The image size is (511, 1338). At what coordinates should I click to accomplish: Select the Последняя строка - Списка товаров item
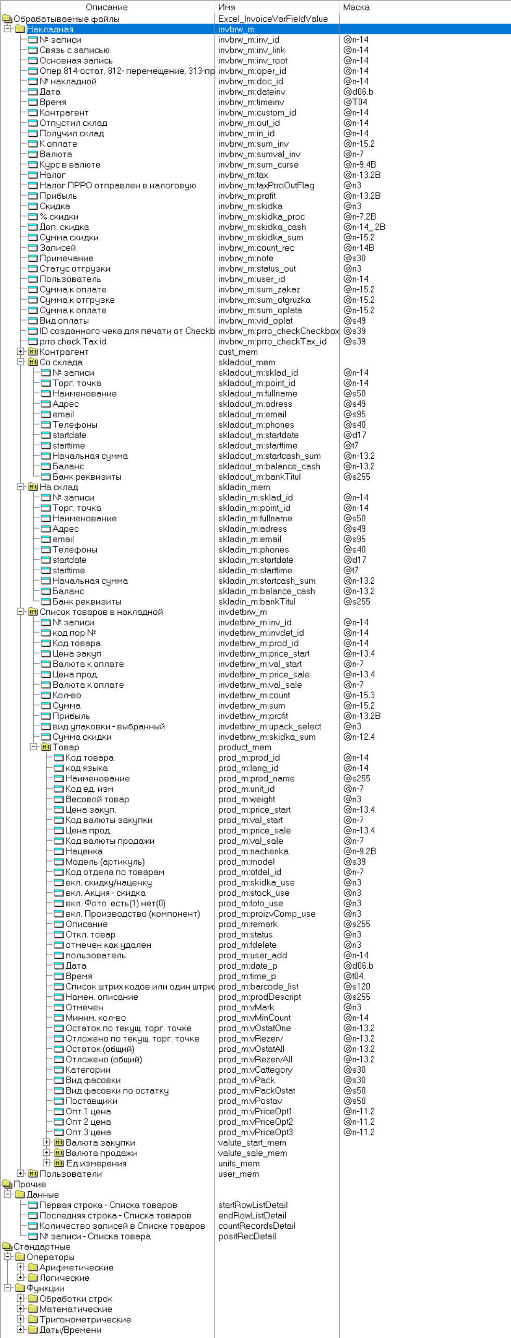click(115, 1216)
